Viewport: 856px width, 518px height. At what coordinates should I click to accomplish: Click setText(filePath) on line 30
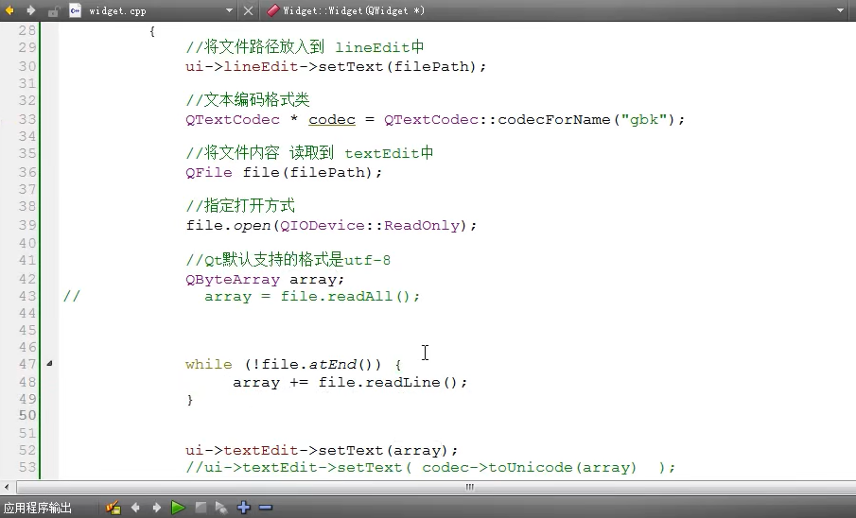[x=398, y=66]
